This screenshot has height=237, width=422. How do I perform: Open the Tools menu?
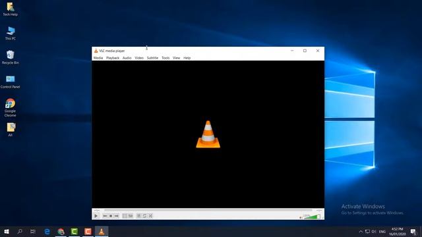(166, 58)
